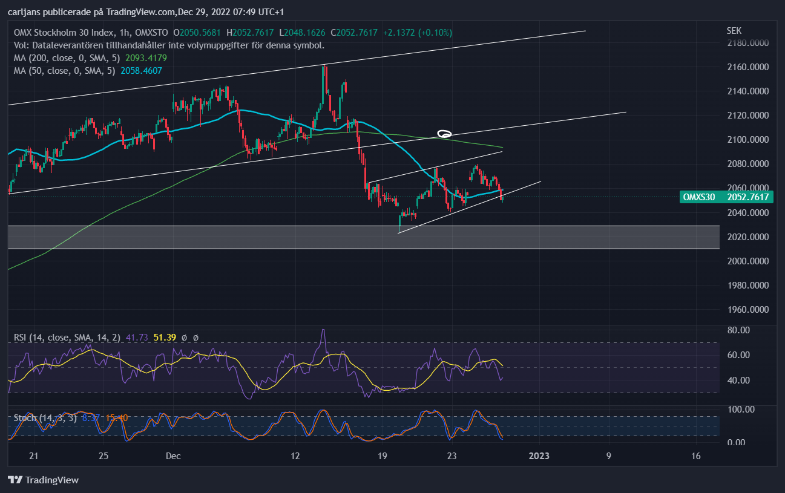Click the Dec date axis label

(x=173, y=455)
